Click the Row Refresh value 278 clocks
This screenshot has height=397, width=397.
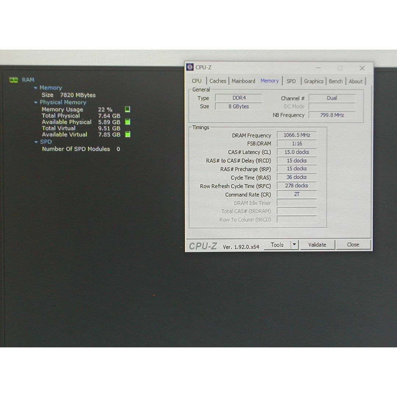tap(297, 186)
